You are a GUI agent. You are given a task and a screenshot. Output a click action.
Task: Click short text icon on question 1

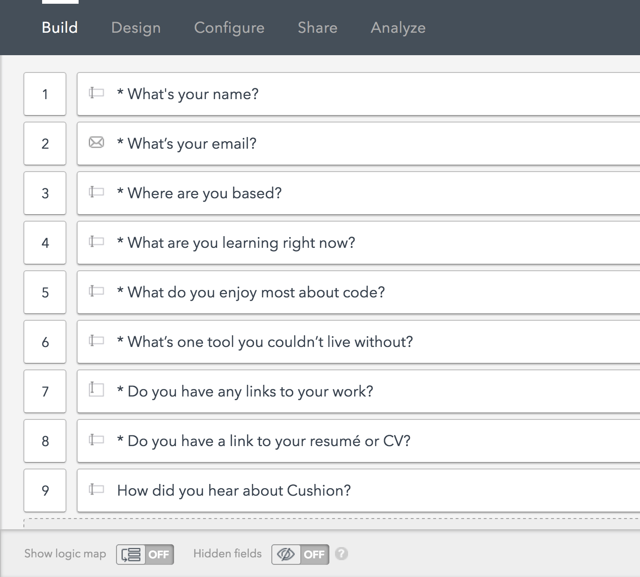(96, 93)
